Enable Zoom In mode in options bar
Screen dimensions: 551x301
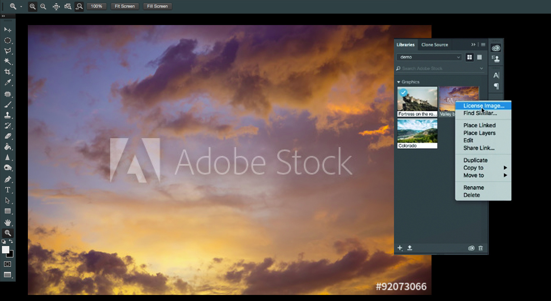33,6
